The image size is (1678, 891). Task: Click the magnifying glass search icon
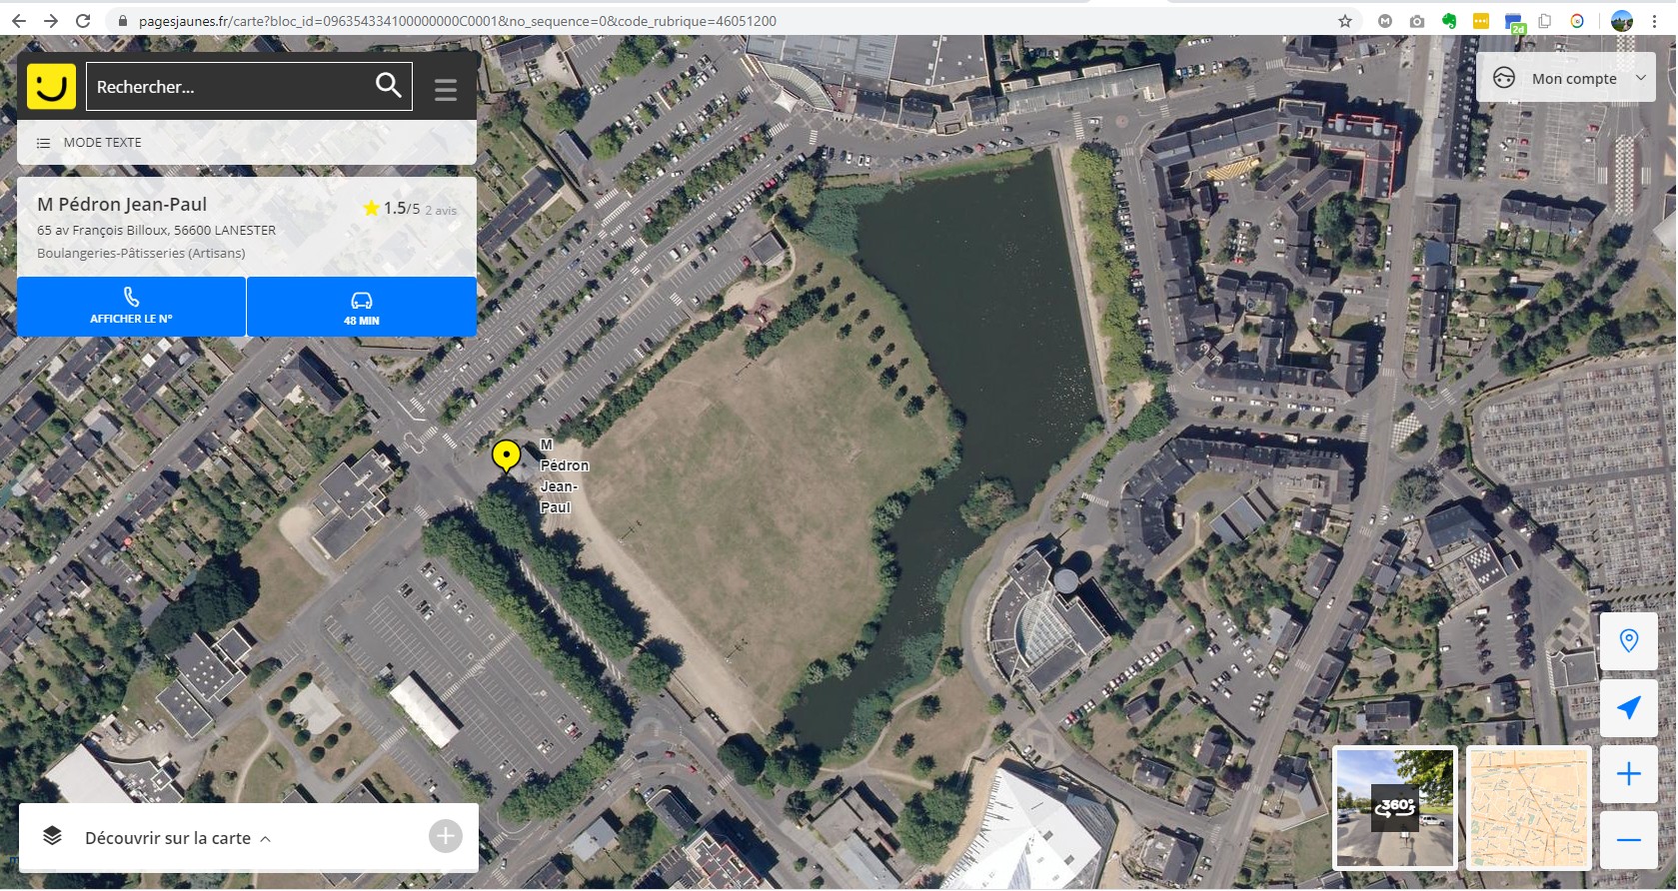pyautogui.click(x=389, y=85)
